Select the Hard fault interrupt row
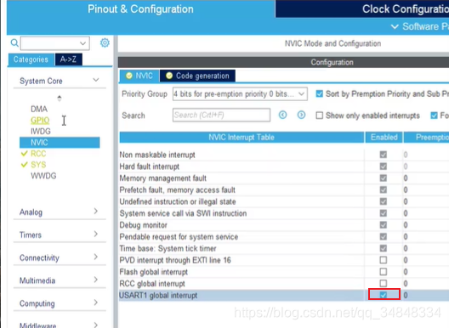Image resolution: width=449 pixels, height=328 pixels. pyautogui.click(x=284, y=167)
